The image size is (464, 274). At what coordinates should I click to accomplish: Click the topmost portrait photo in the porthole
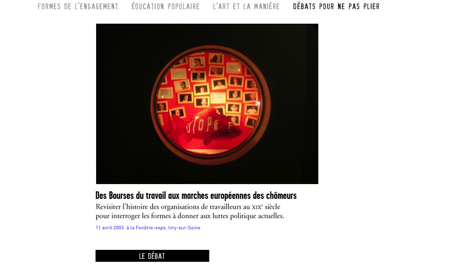click(x=216, y=59)
